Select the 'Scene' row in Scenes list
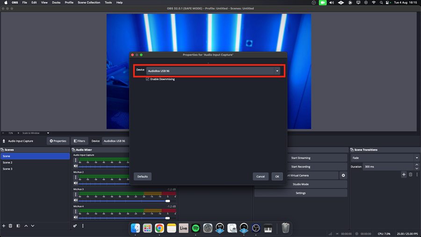Screen dimensions: 421x237 pyautogui.click(x=35, y=156)
